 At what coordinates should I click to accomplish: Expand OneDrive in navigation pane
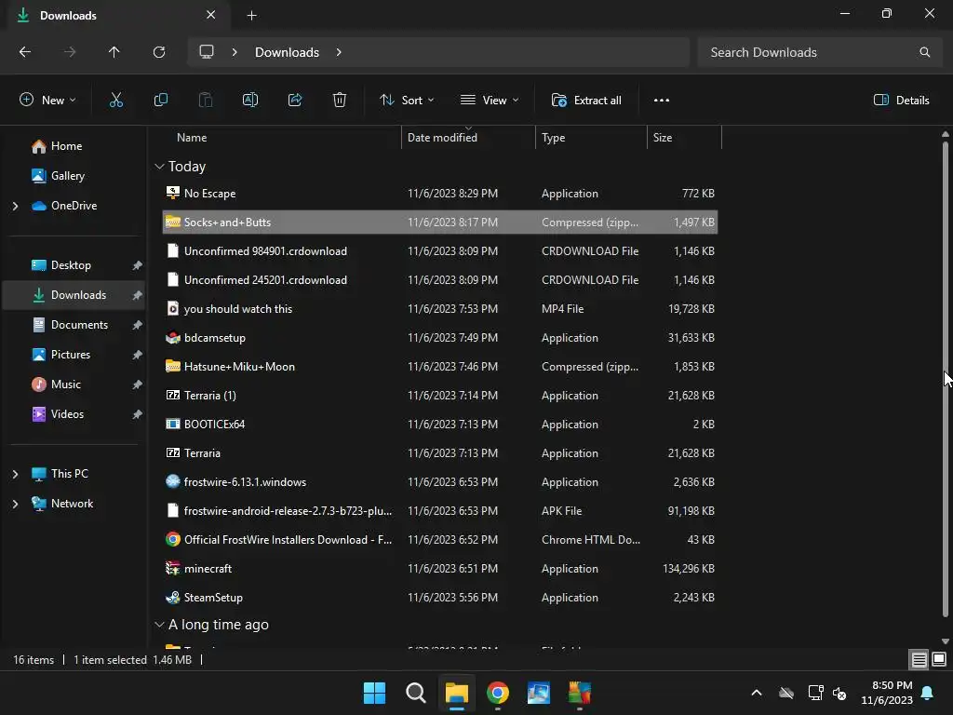[15, 206]
